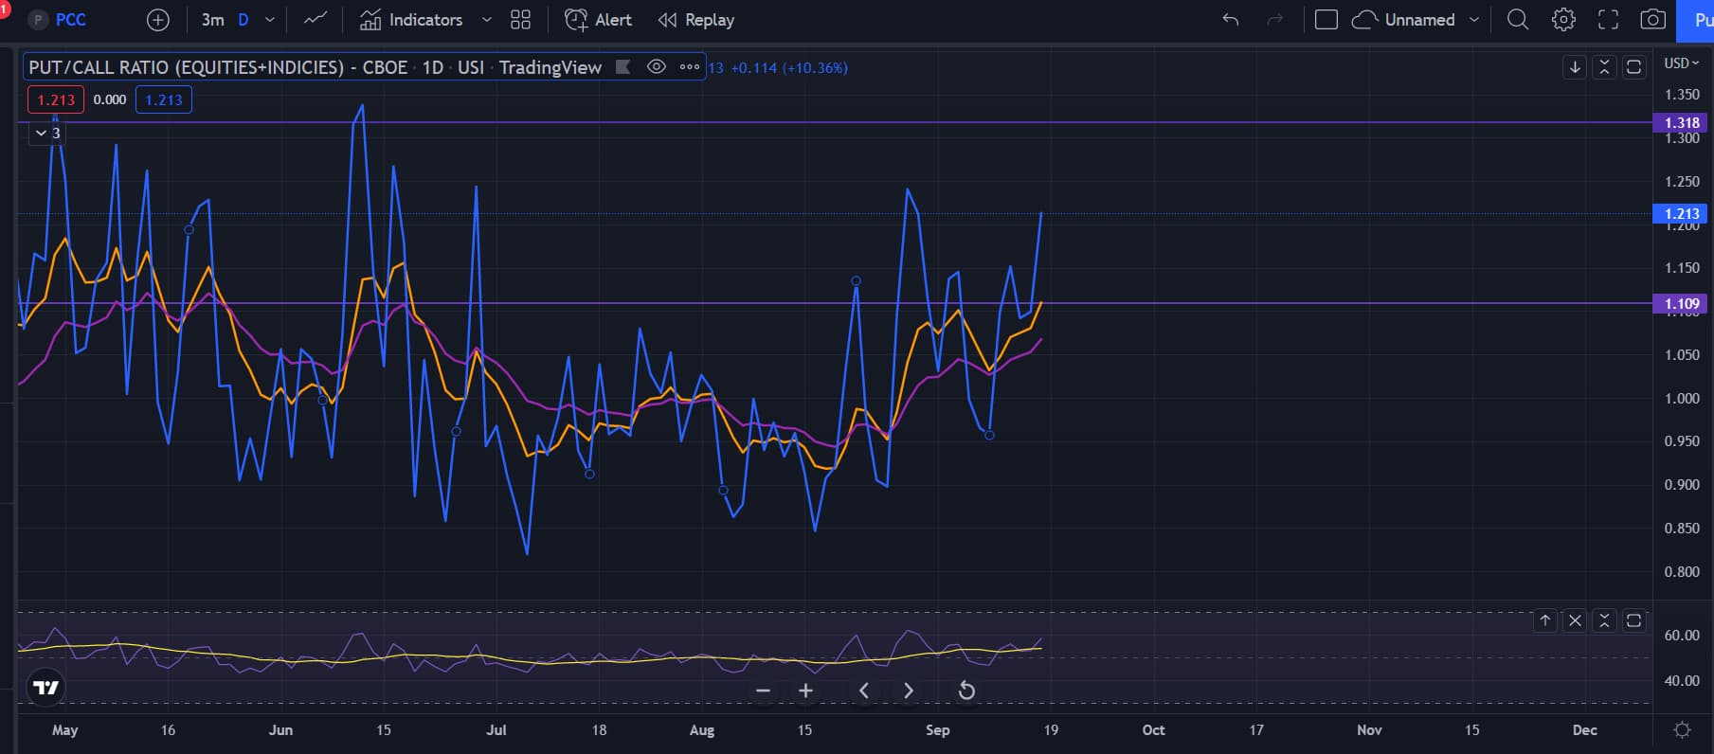Delete the lower indicator pane
1714x754 pixels.
1575,620
